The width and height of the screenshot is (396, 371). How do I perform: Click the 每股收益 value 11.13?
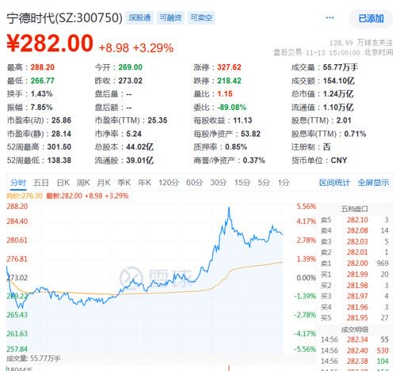(x=242, y=120)
